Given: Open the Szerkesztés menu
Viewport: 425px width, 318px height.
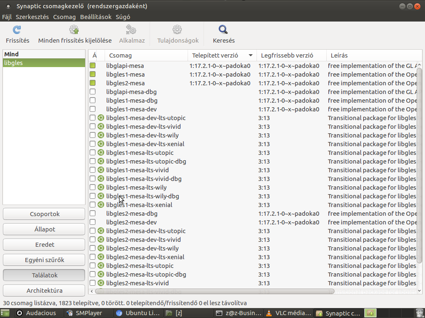Looking at the screenshot, I should (32, 17).
